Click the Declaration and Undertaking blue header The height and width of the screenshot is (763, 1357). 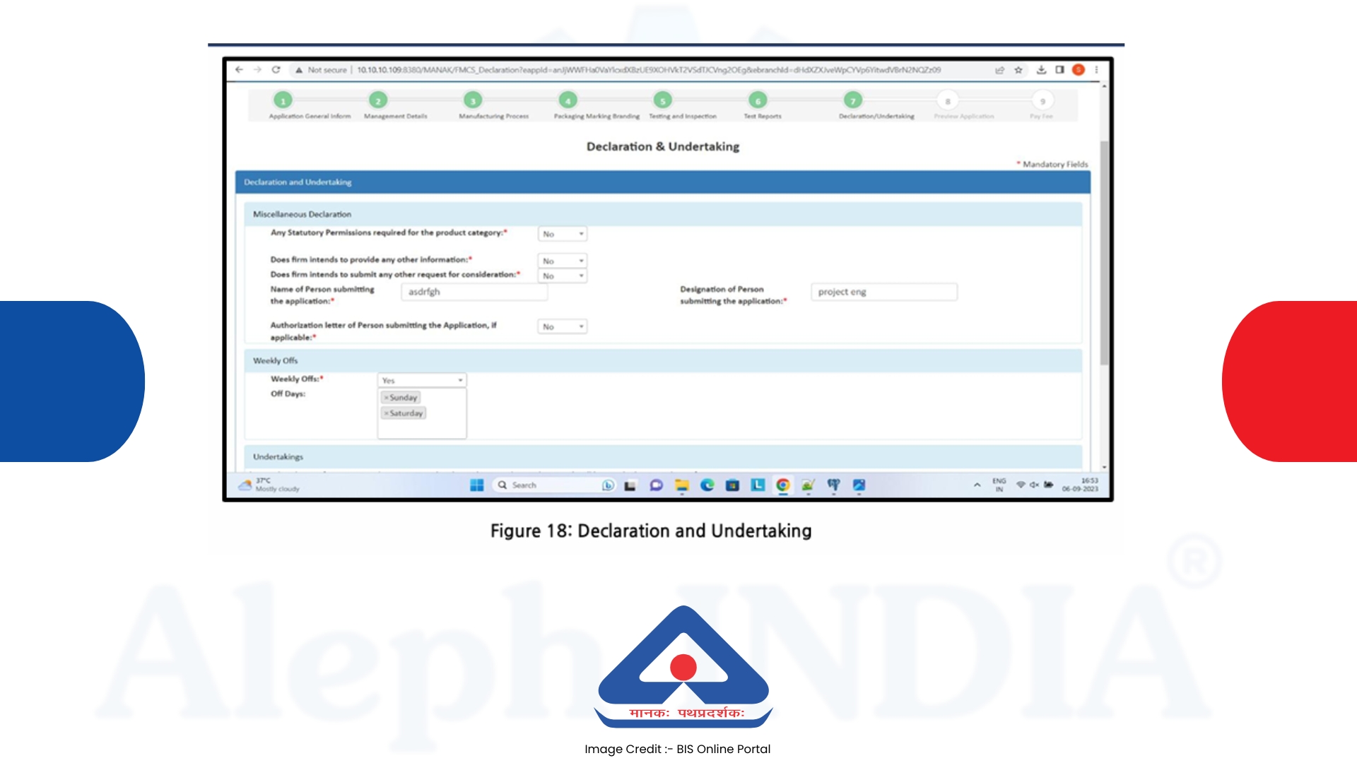pos(662,182)
